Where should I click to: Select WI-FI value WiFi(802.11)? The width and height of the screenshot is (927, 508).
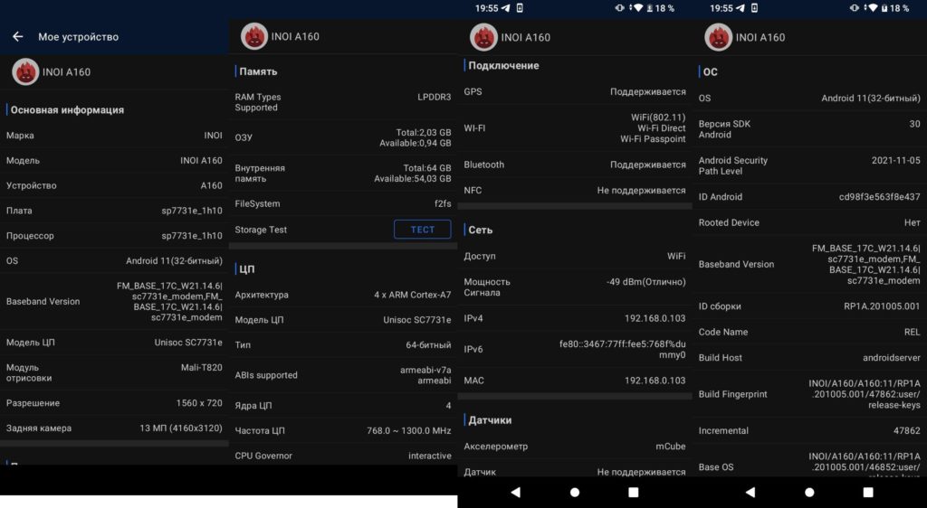pos(658,118)
